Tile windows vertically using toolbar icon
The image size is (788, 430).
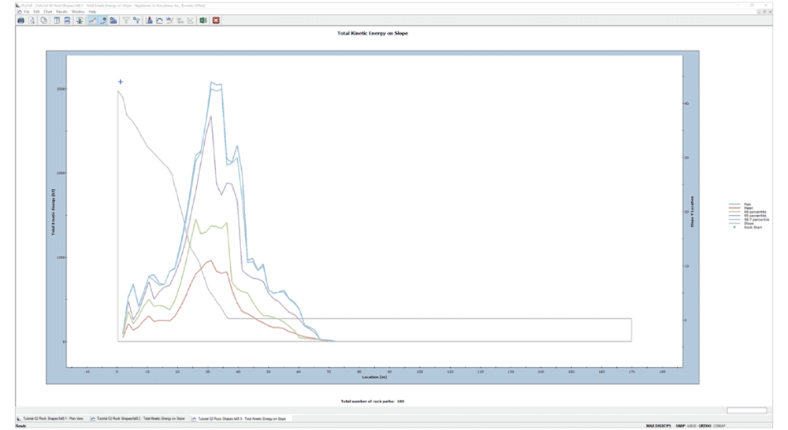(x=56, y=20)
